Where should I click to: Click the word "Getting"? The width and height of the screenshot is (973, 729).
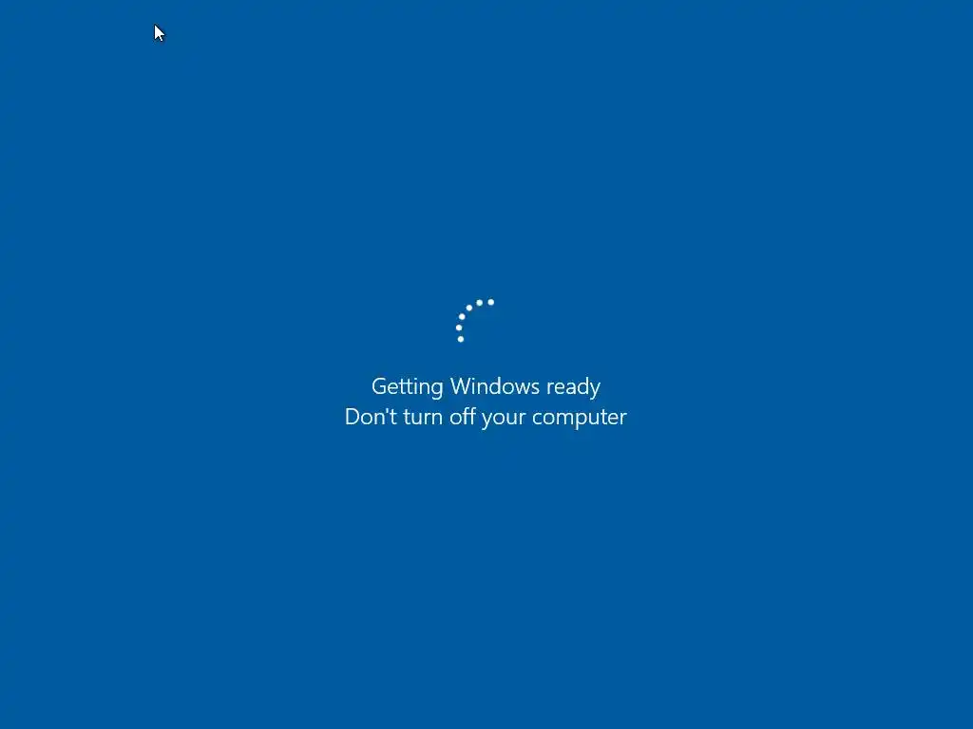coord(407,387)
